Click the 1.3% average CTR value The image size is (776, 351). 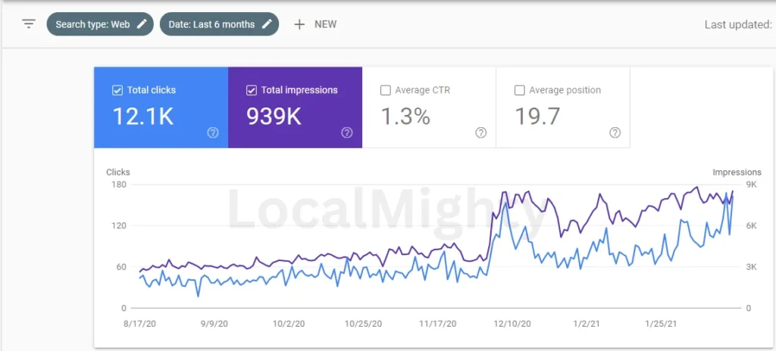(x=405, y=116)
